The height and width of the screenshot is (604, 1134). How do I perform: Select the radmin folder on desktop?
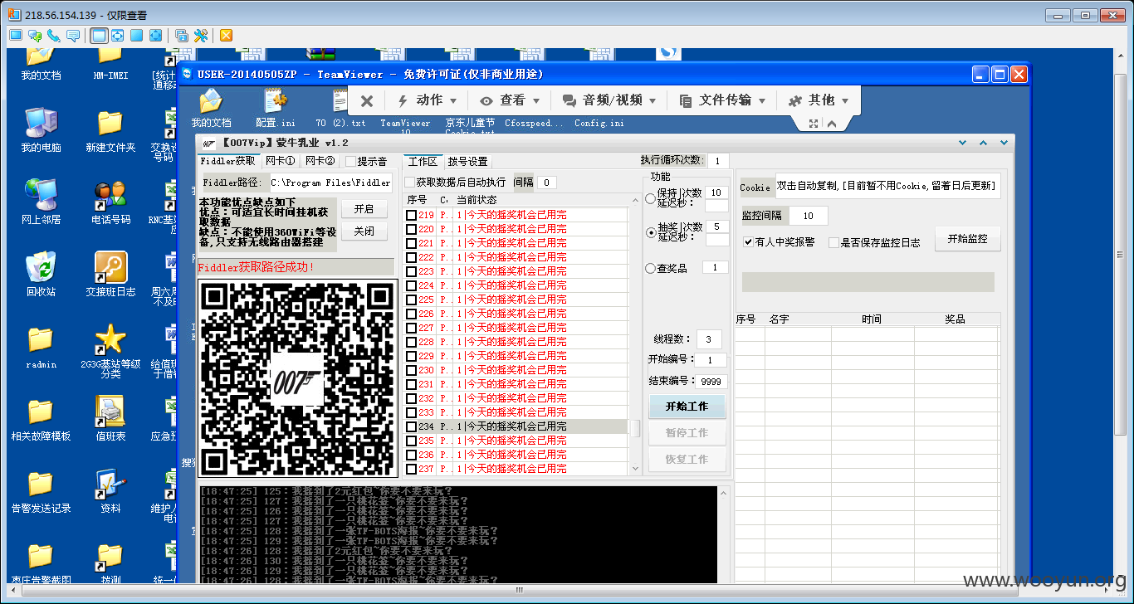[x=41, y=347]
